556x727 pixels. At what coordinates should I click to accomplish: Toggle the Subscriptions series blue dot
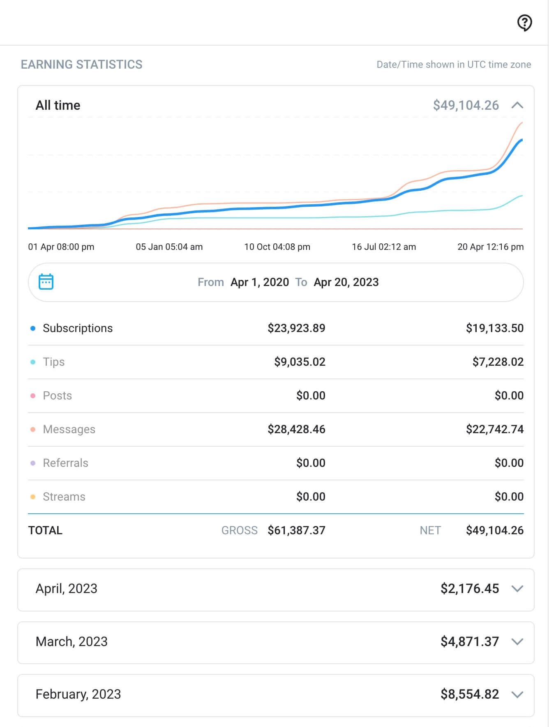coord(33,328)
